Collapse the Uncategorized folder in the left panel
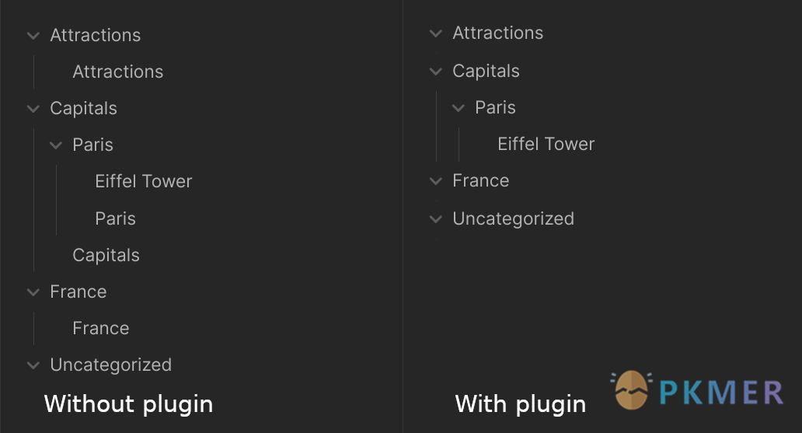 coord(33,365)
